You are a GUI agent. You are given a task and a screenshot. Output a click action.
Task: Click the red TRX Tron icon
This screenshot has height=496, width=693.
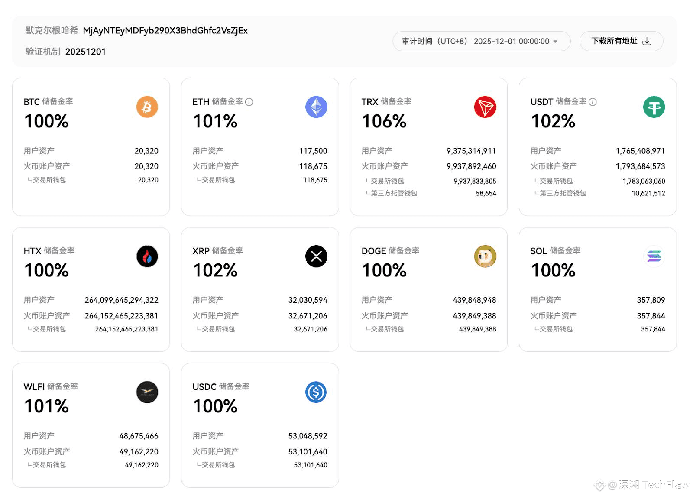coord(485,107)
